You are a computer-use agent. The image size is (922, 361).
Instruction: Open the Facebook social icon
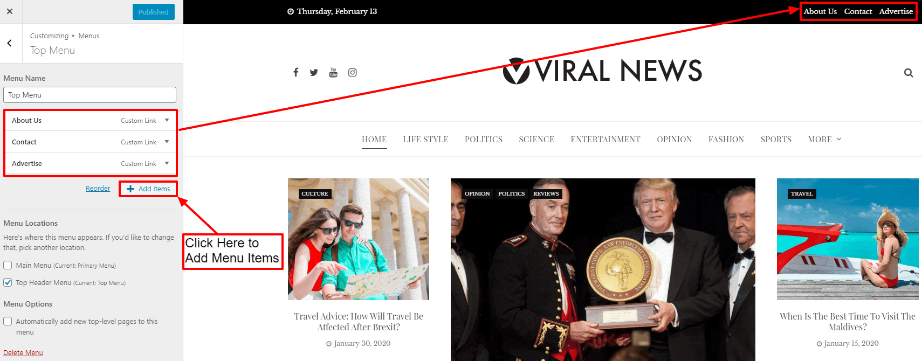click(295, 72)
